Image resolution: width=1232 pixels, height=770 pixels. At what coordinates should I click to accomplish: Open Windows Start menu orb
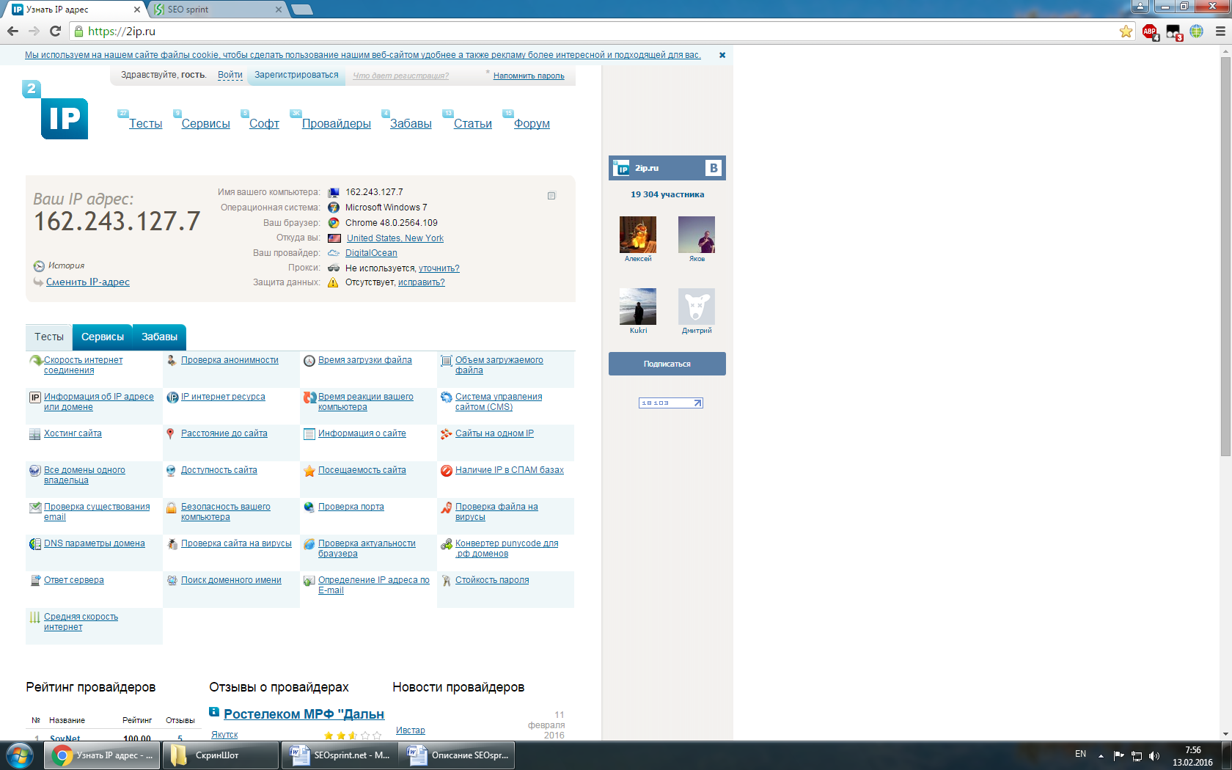pos(20,755)
